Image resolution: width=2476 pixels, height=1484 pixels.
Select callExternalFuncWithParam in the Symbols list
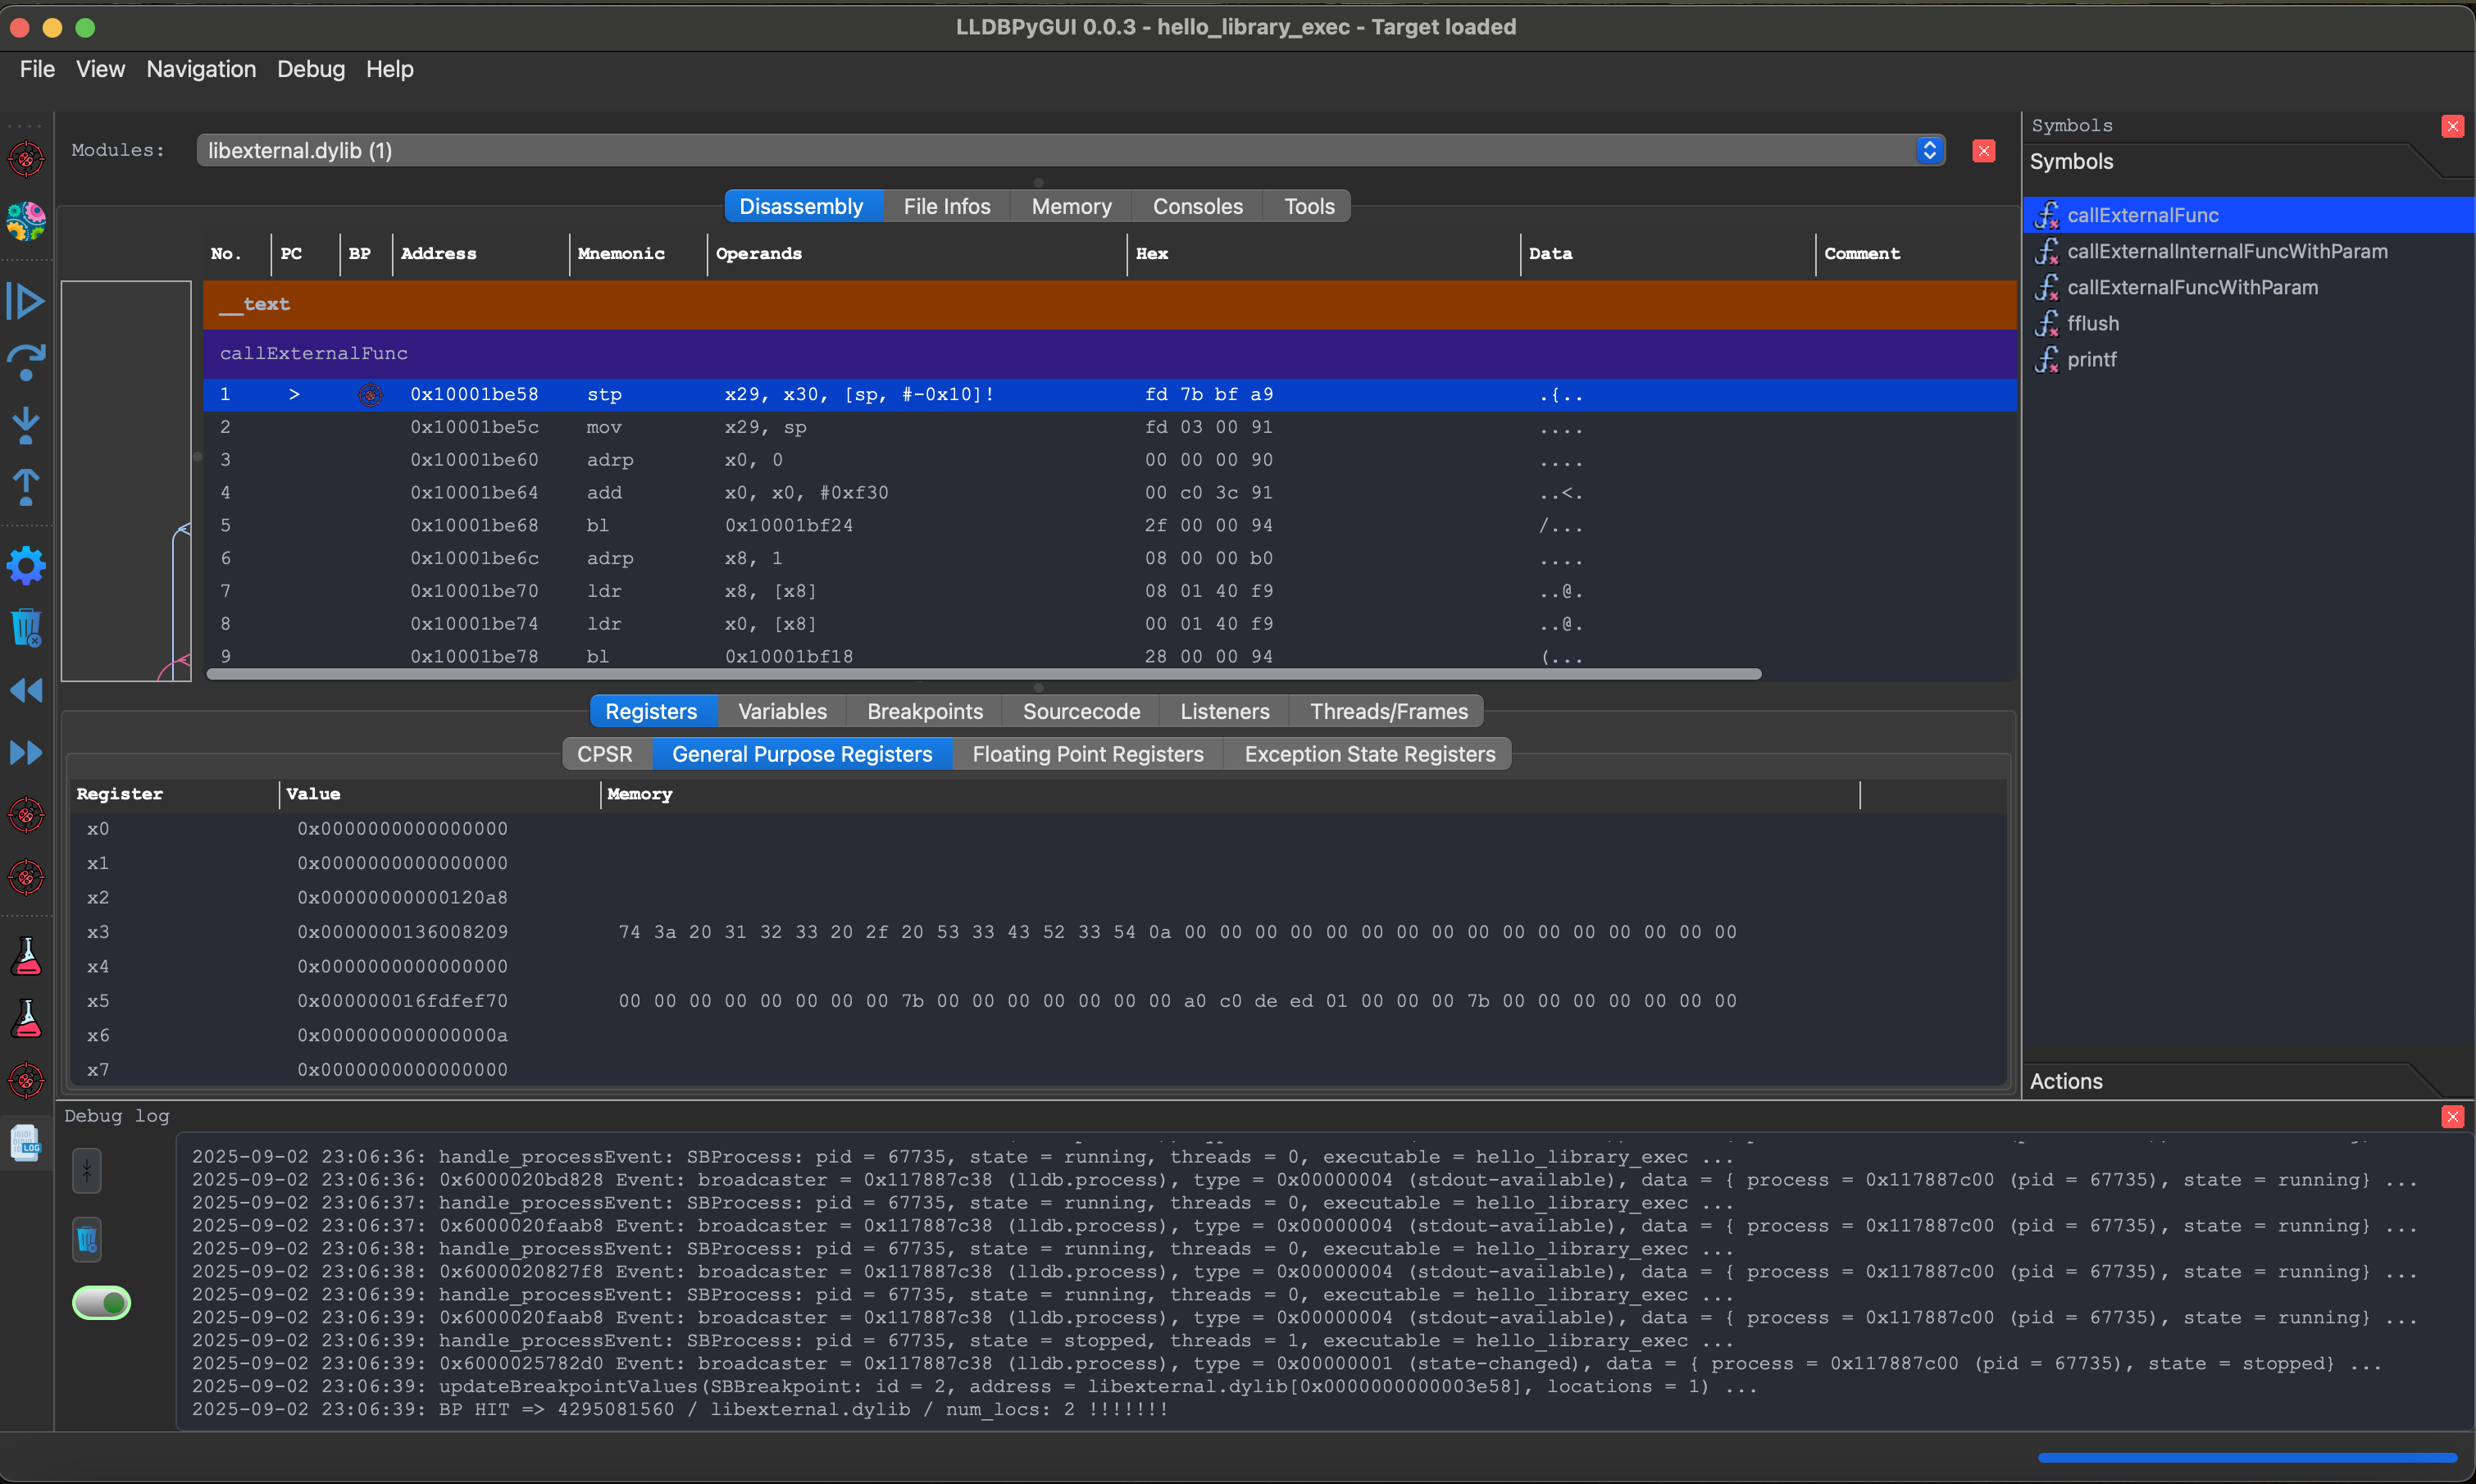pos(2192,287)
